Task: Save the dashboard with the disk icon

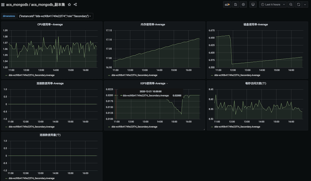Action: [x=235, y=5]
